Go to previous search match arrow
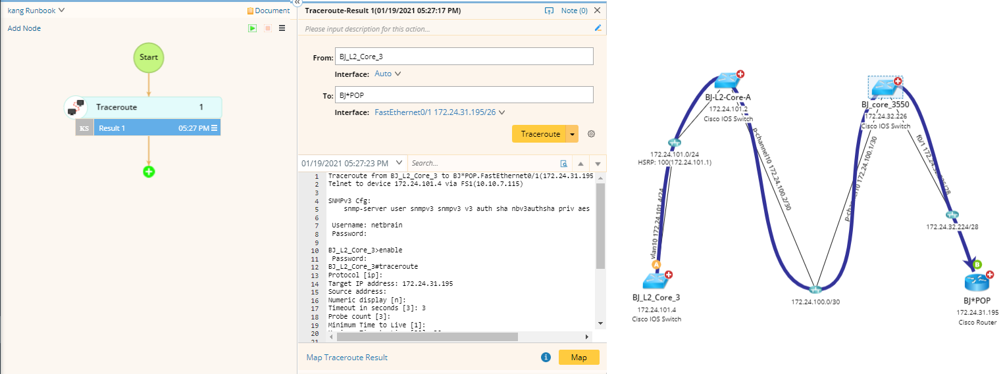Viewport: 1003px width, 374px height. coord(581,163)
